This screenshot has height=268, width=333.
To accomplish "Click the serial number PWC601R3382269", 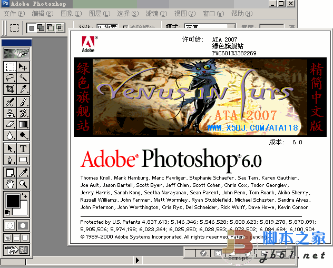I will click(234, 53).
